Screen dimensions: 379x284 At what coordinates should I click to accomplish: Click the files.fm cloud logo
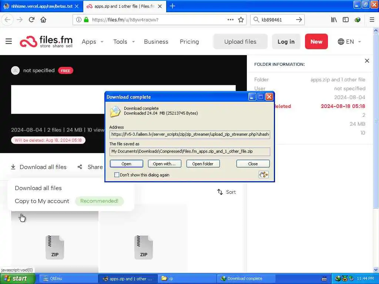28,41
